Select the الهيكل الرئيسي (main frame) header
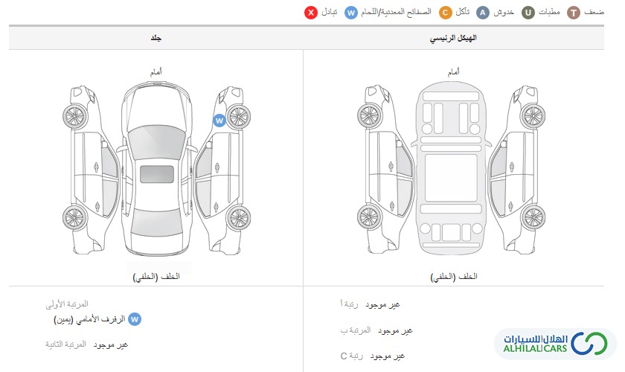 453,38
